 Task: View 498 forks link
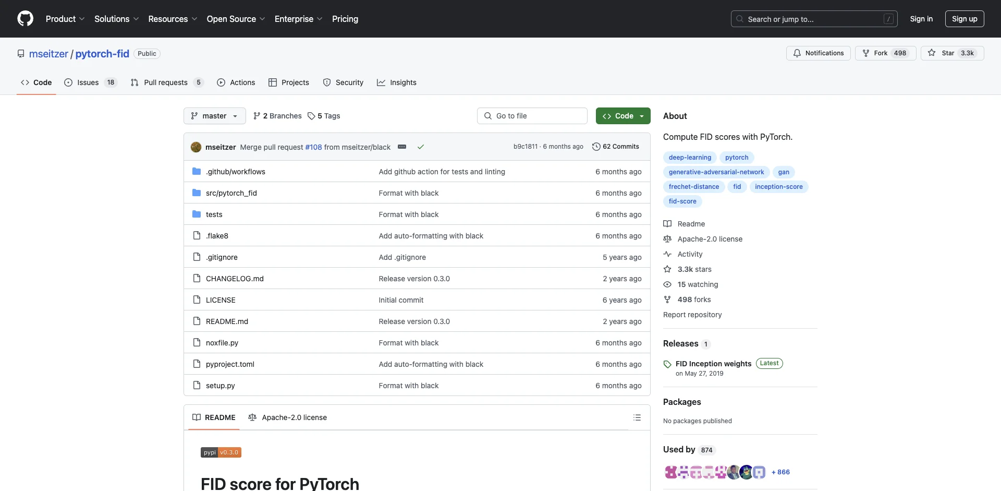coord(688,300)
